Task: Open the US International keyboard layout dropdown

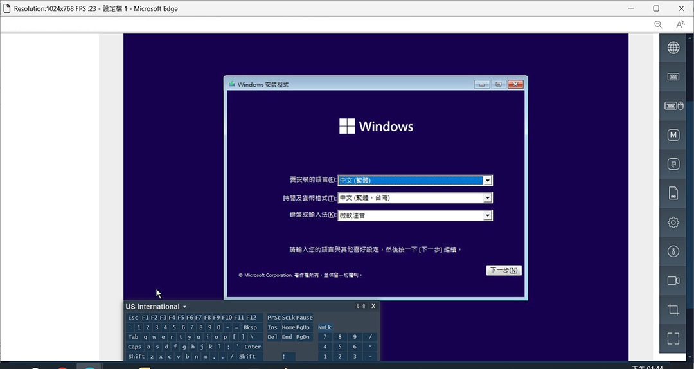Action: [156, 307]
